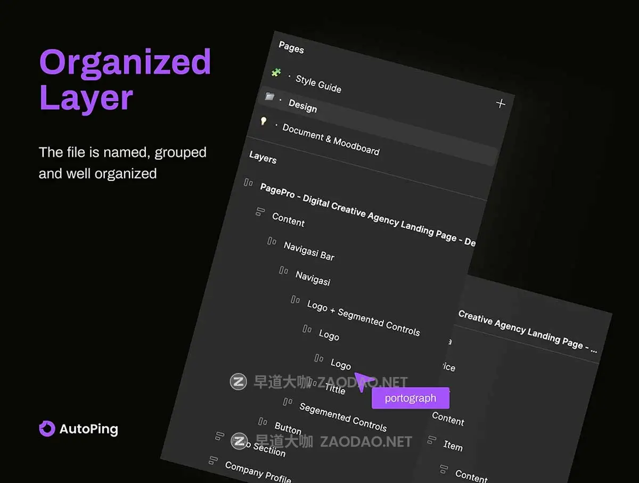This screenshot has width=639, height=483.
Task: Click the auto-layout icon beside Navigasi Bar
Action: pos(272,241)
